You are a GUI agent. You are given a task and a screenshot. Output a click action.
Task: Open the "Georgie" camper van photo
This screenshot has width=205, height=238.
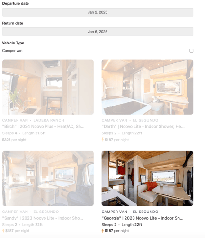tap(147, 178)
